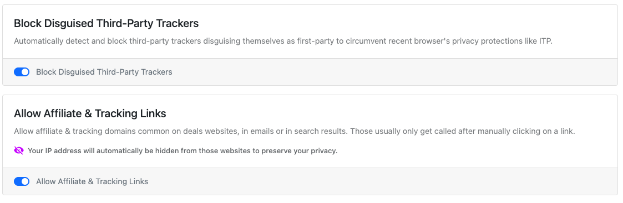Screen dimensions: 623x203
Task: Click the 'Block Disguised Third-Party Trackers' toggle label
Action: pos(104,72)
